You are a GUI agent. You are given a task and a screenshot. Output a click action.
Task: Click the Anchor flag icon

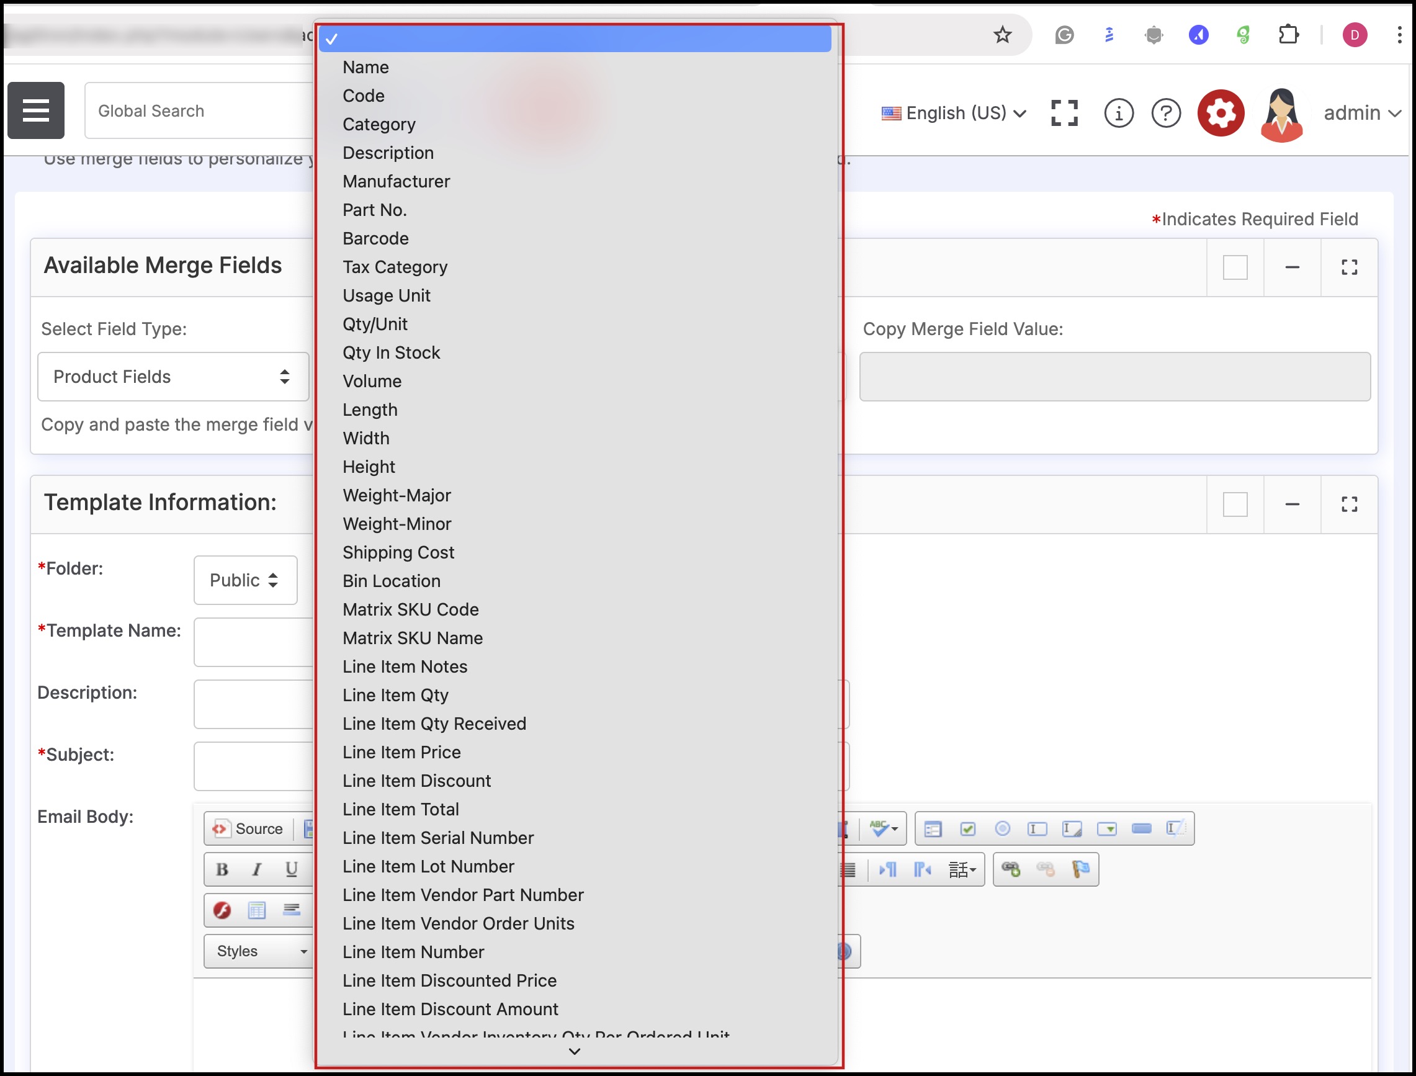click(1080, 869)
